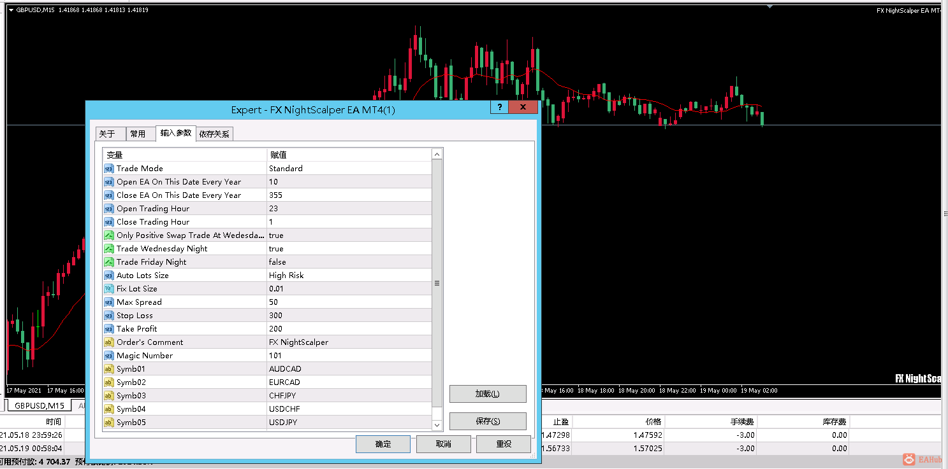Select the USDJPY value cell
The height and width of the screenshot is (469, 948).
[349, 423]
